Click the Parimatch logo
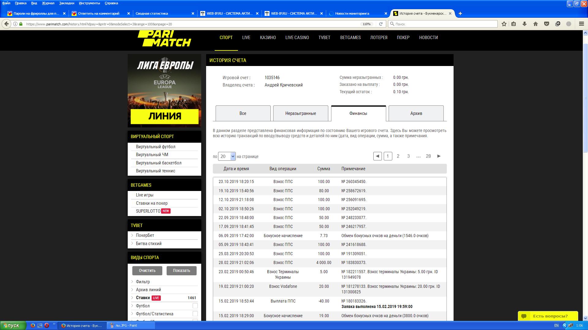588x330 pixels. (x=164, y=38)
